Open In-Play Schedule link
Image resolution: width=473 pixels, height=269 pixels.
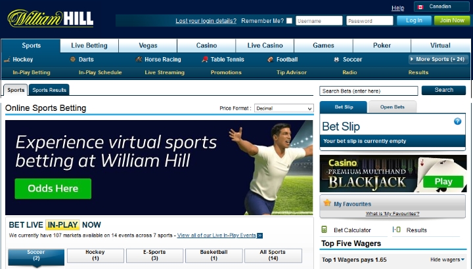(x=100, y=72)
